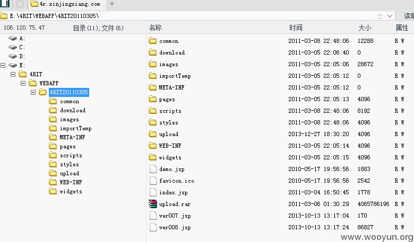
Task: Select the 4RIT label in tree
Action: pyautogui.click(x=36, y=74)
